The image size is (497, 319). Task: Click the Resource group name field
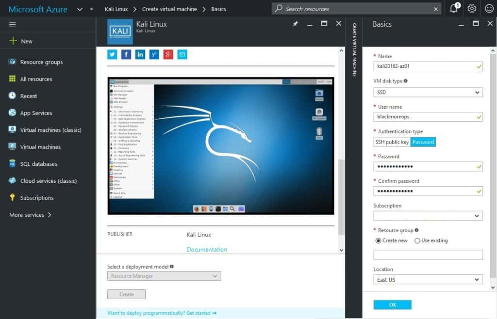(x=428, y=255)
